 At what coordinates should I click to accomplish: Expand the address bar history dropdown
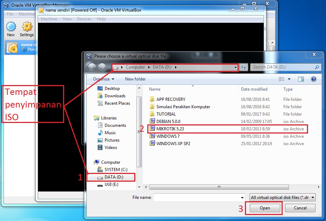tap(235, 67)
